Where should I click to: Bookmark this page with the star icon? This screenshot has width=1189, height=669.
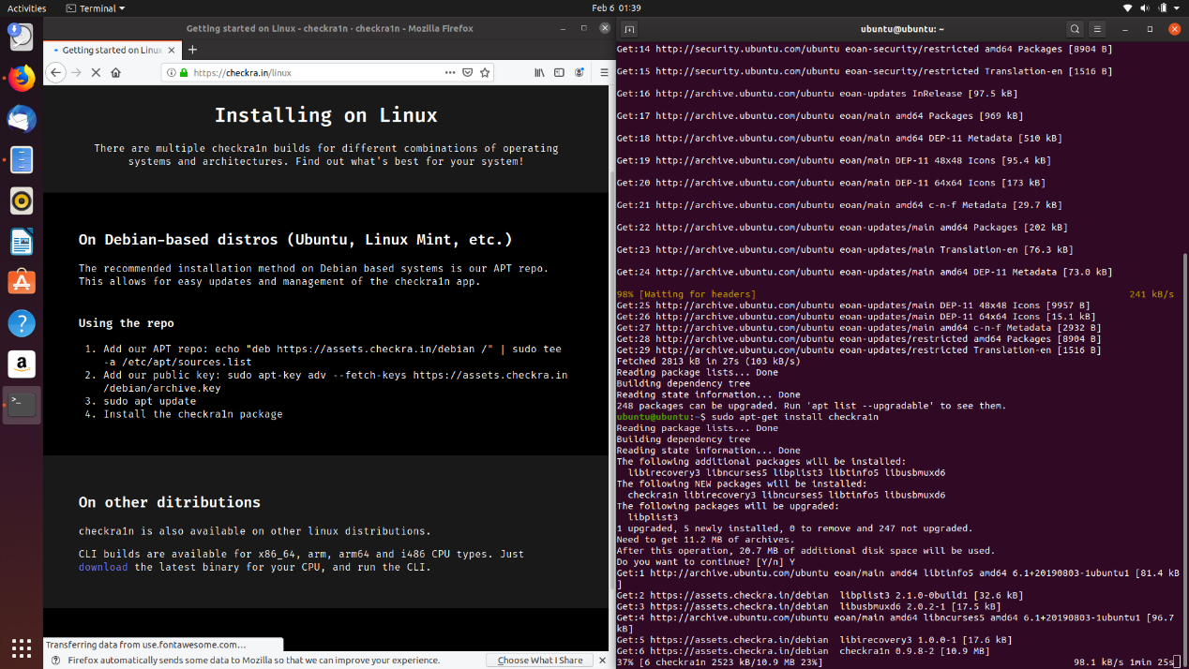(485, 72)
